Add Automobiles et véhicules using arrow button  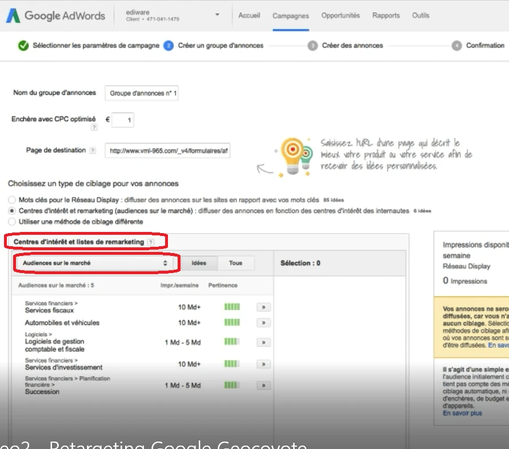click(263, 323)
